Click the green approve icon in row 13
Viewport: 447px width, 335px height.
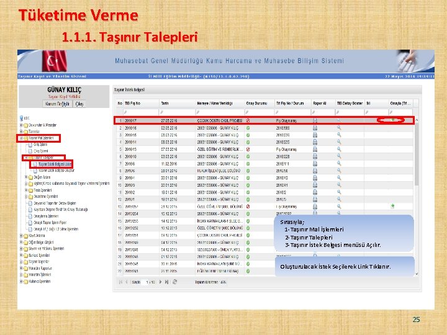pos(392,206)
